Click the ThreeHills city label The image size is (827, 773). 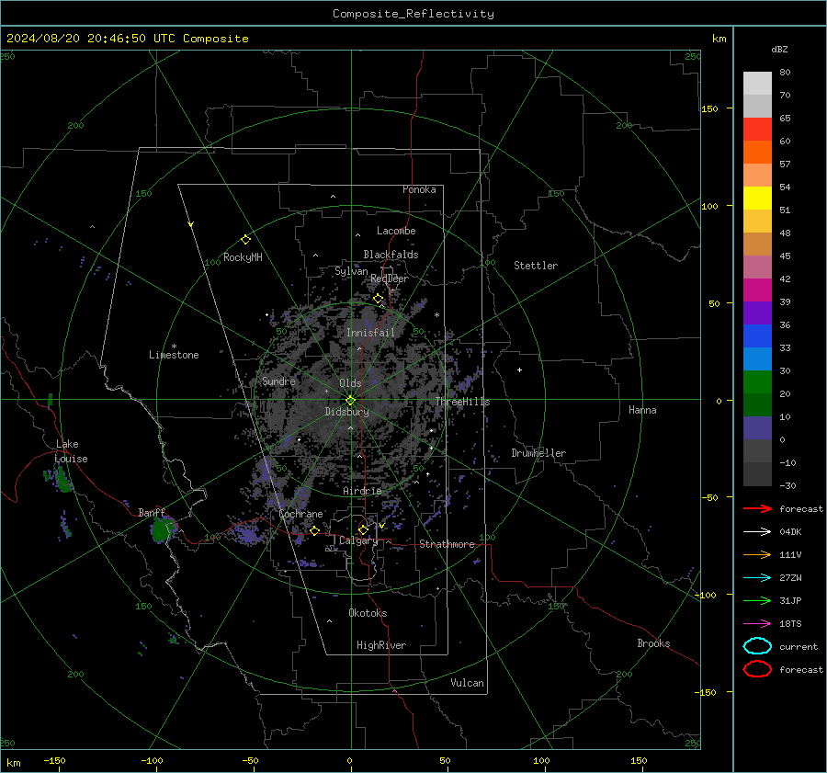pos(462,402)
